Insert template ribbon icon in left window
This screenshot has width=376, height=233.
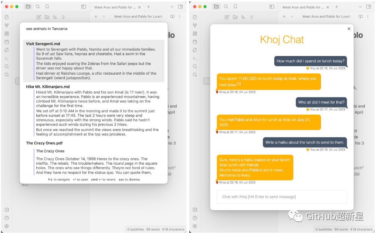(7, 50)
